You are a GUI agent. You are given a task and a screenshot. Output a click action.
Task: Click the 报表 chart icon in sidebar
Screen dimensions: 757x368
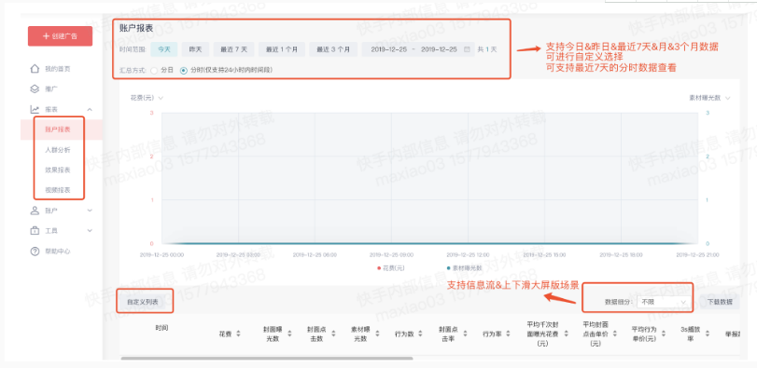pyautogui.click(x=35, y=109)
